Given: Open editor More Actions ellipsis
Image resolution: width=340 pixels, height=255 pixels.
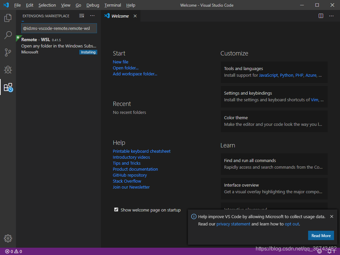Looking at the screenshot, I should click(331, 16).
